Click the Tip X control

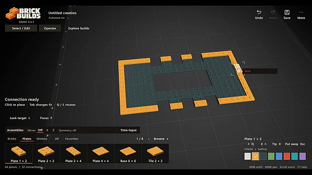pos(277,144)
